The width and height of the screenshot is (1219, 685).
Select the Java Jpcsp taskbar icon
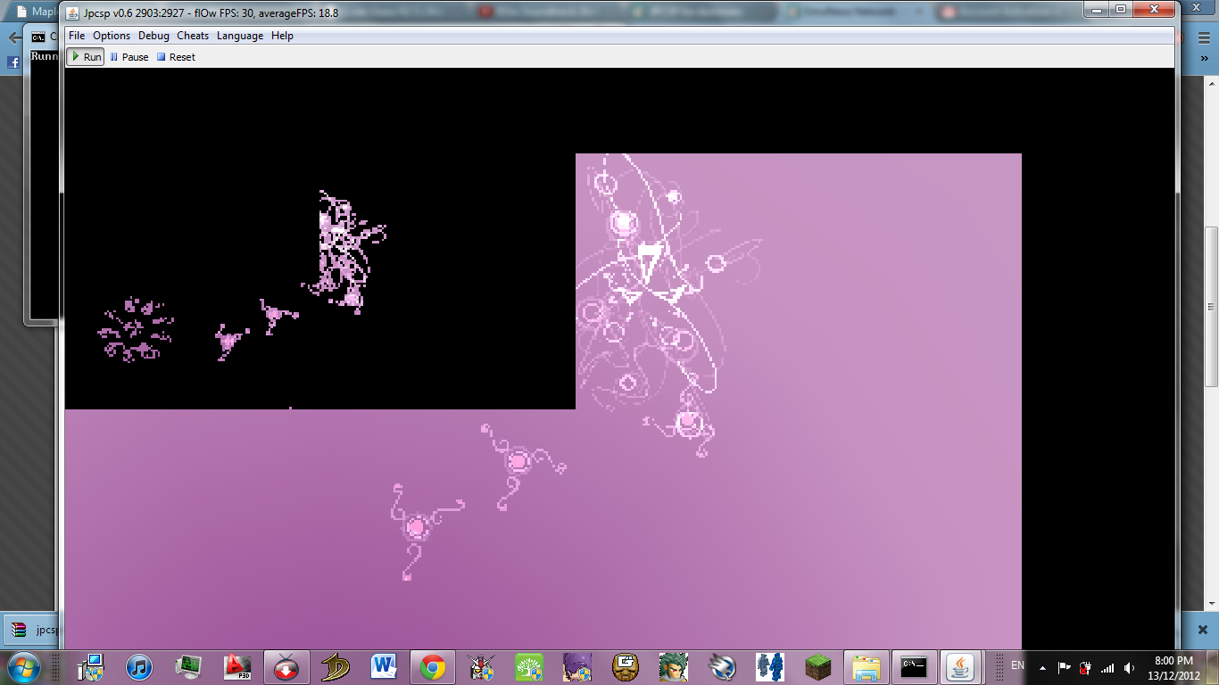(x=960, y=666)
